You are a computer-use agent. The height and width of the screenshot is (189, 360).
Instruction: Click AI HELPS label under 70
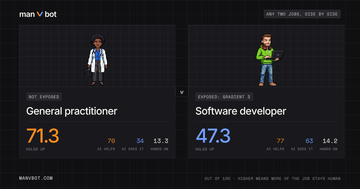pos(106,149)
